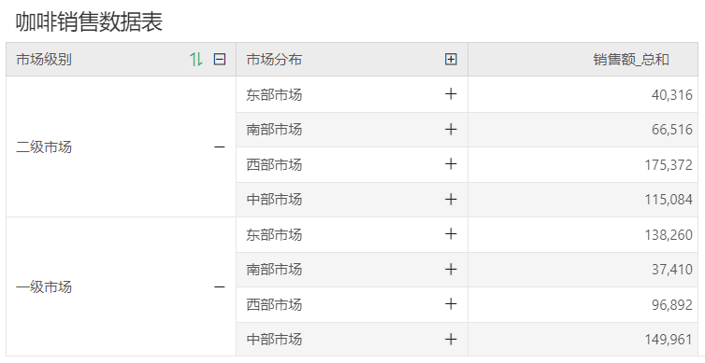Expand 东部市场 under 一级市场
This screenshot has height=363, width=705.
451,234
